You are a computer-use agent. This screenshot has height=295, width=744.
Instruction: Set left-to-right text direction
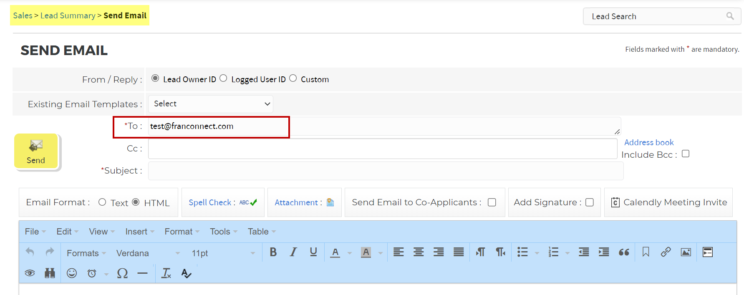point(480,252)
